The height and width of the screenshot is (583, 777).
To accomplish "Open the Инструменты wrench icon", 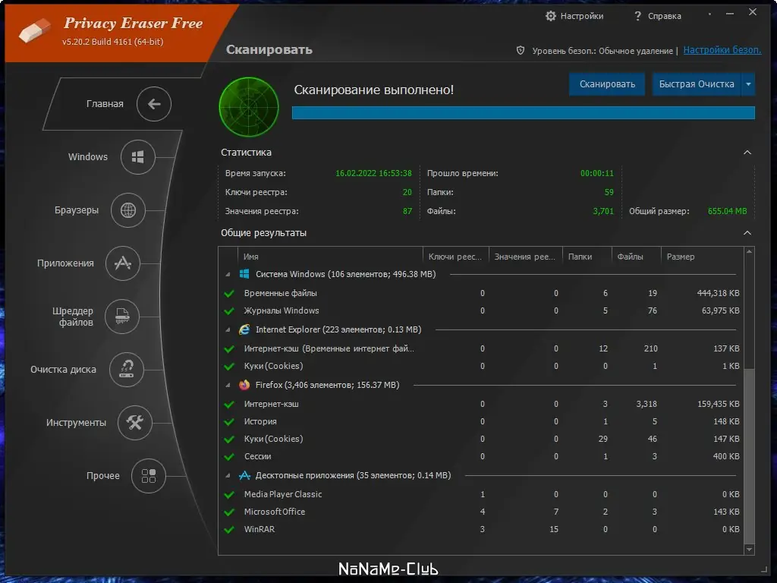I will click(135, 422).
